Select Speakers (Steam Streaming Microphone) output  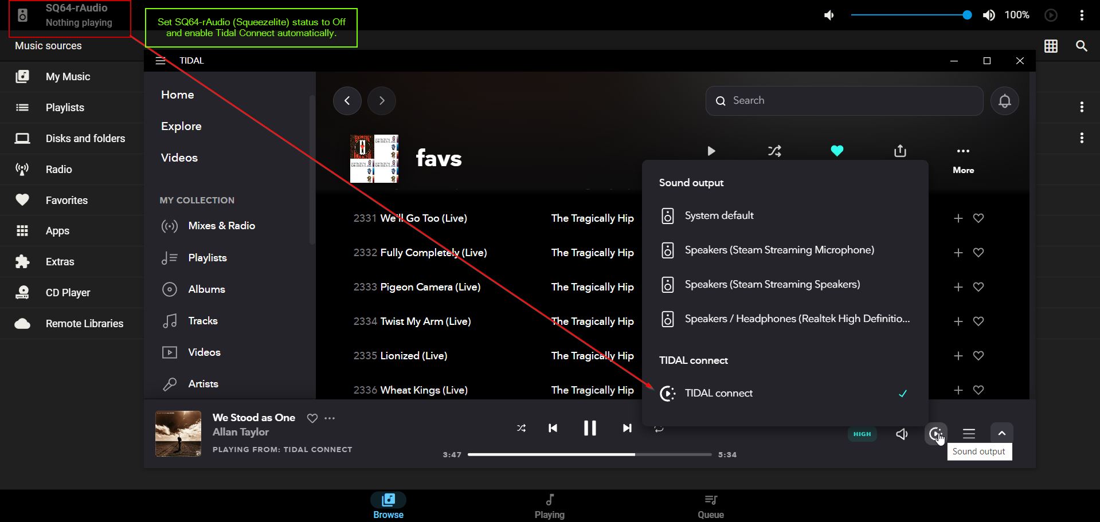(x=785, y=250)
